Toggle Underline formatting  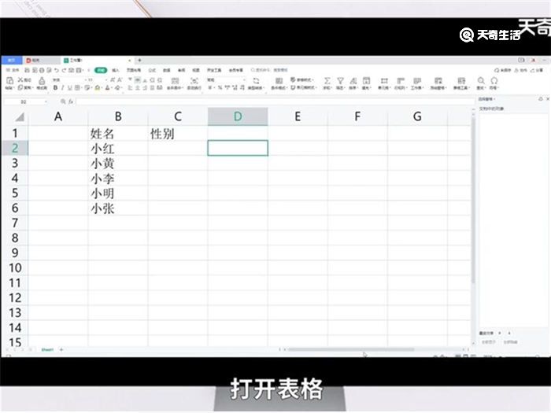(x=69, y=88)
